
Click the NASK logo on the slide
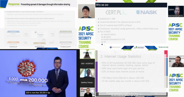click(x=147, y=12)
